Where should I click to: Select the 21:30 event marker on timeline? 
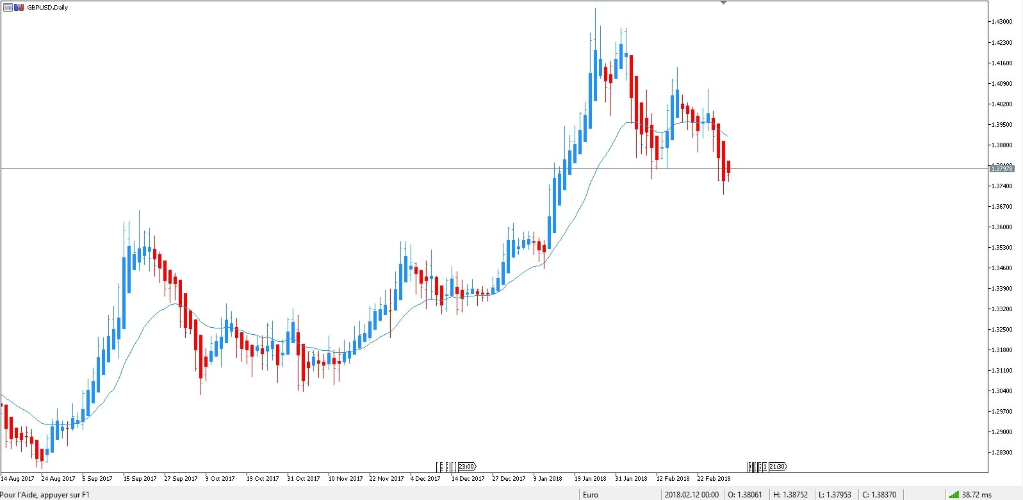click(777, 466)
